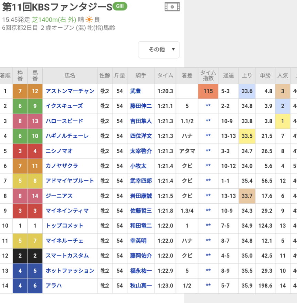This screenshot has height=303, width=297.
Task: Click the 単勝 column header
Action: [265, 75]
